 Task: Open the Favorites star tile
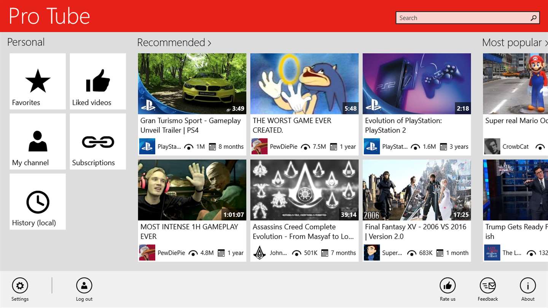(38, 81)
